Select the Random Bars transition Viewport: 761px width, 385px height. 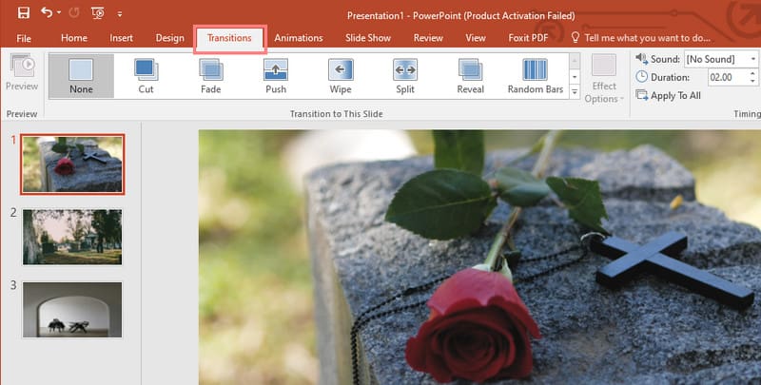point(536,76)
